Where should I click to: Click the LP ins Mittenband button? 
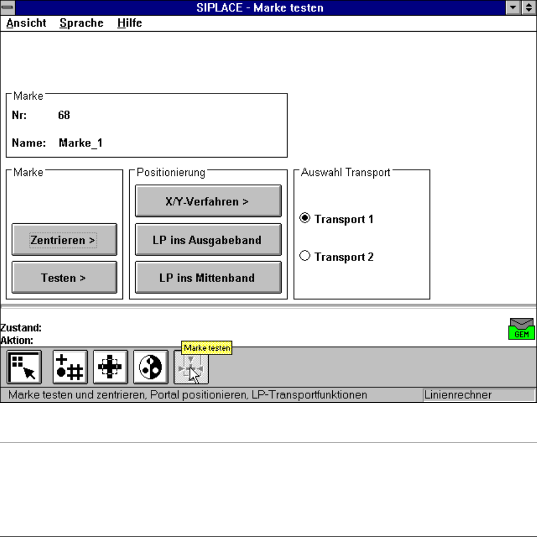click(208, 278)
